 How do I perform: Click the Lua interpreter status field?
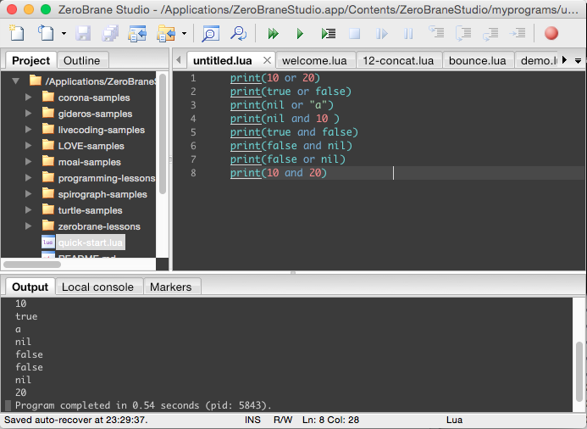click(455, 420)
